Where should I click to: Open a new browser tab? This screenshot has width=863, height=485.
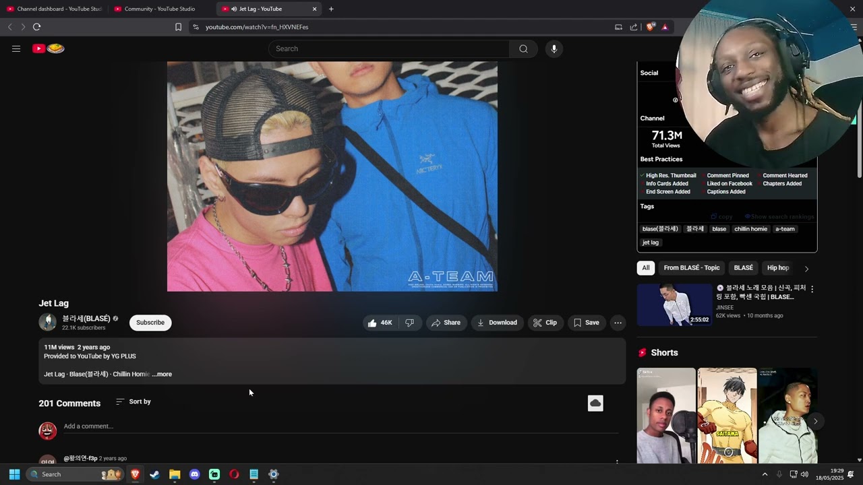click(x=331, y=9)
